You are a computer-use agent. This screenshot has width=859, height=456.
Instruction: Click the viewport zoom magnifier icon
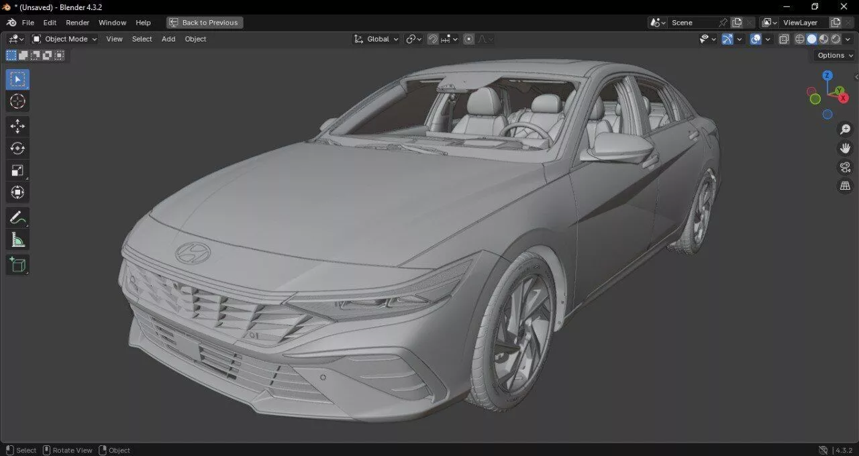click(x=846, y=129)
